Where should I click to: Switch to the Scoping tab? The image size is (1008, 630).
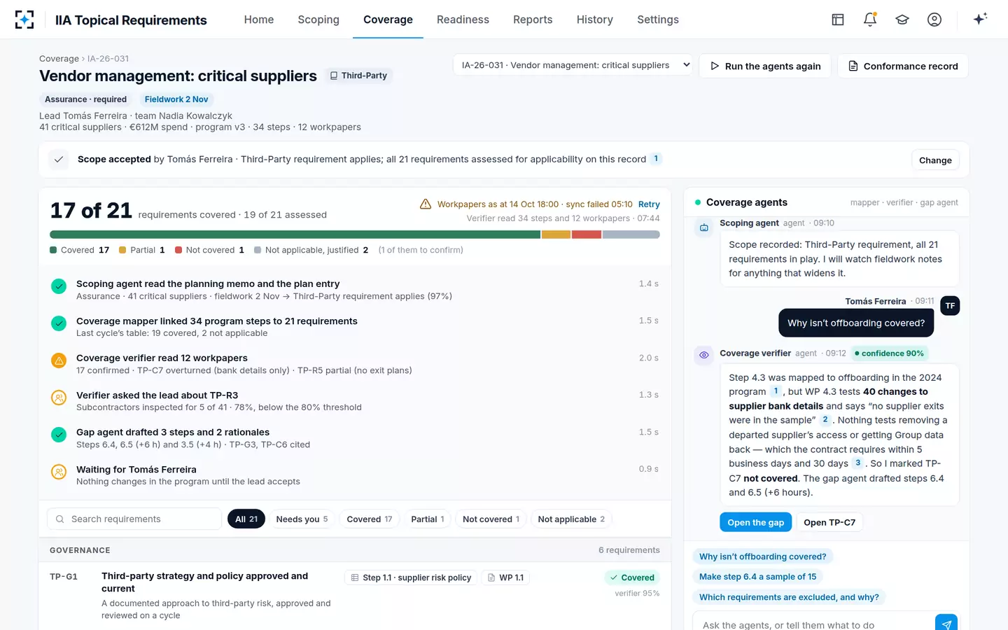pyautogui.click(x=318, y=20)
